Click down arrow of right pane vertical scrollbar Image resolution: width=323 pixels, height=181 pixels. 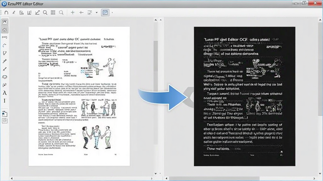tap(320, 173)
